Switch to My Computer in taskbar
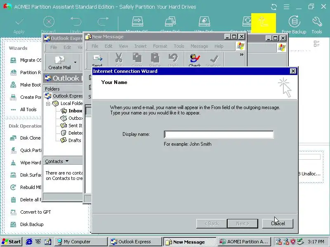 [x=81, y=242]
